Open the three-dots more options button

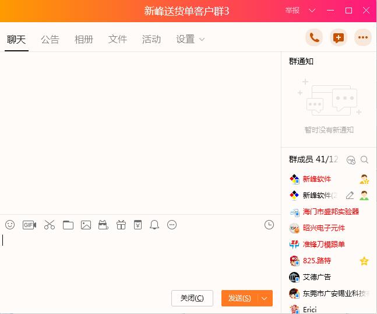[x=363, y=37]
